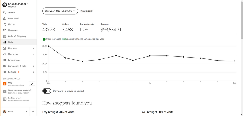Expand the Marketing submenu chevron
The width and height of the screenshot is (243, 116).
coord(34,54)
